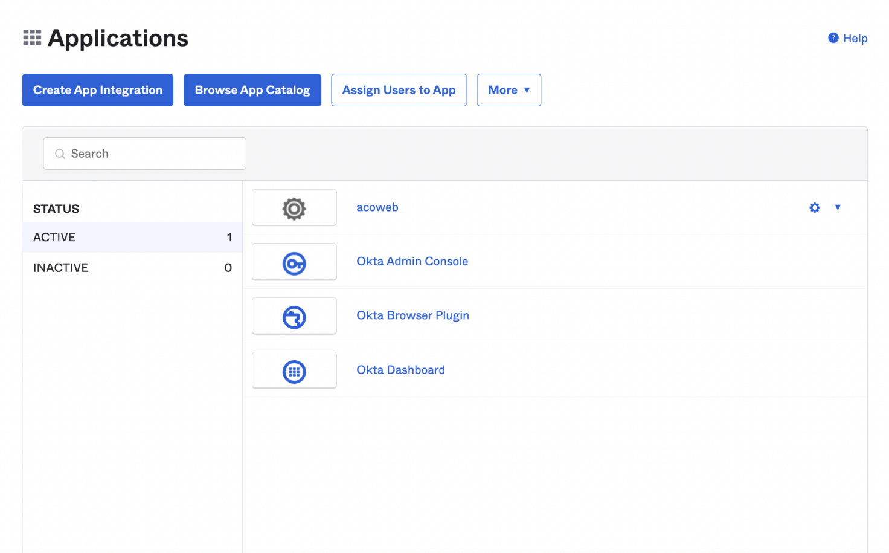The height and width of the screenshot is (553, 889).
Task: Open the Okta Admin Console link
Action: click(412, 261)
